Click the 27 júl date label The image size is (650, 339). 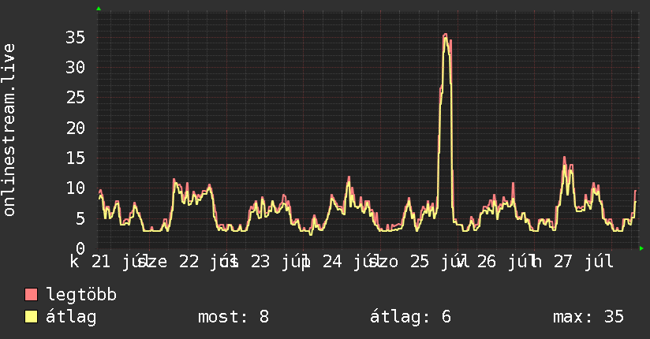pyautogui.click(x=584, y=262)
